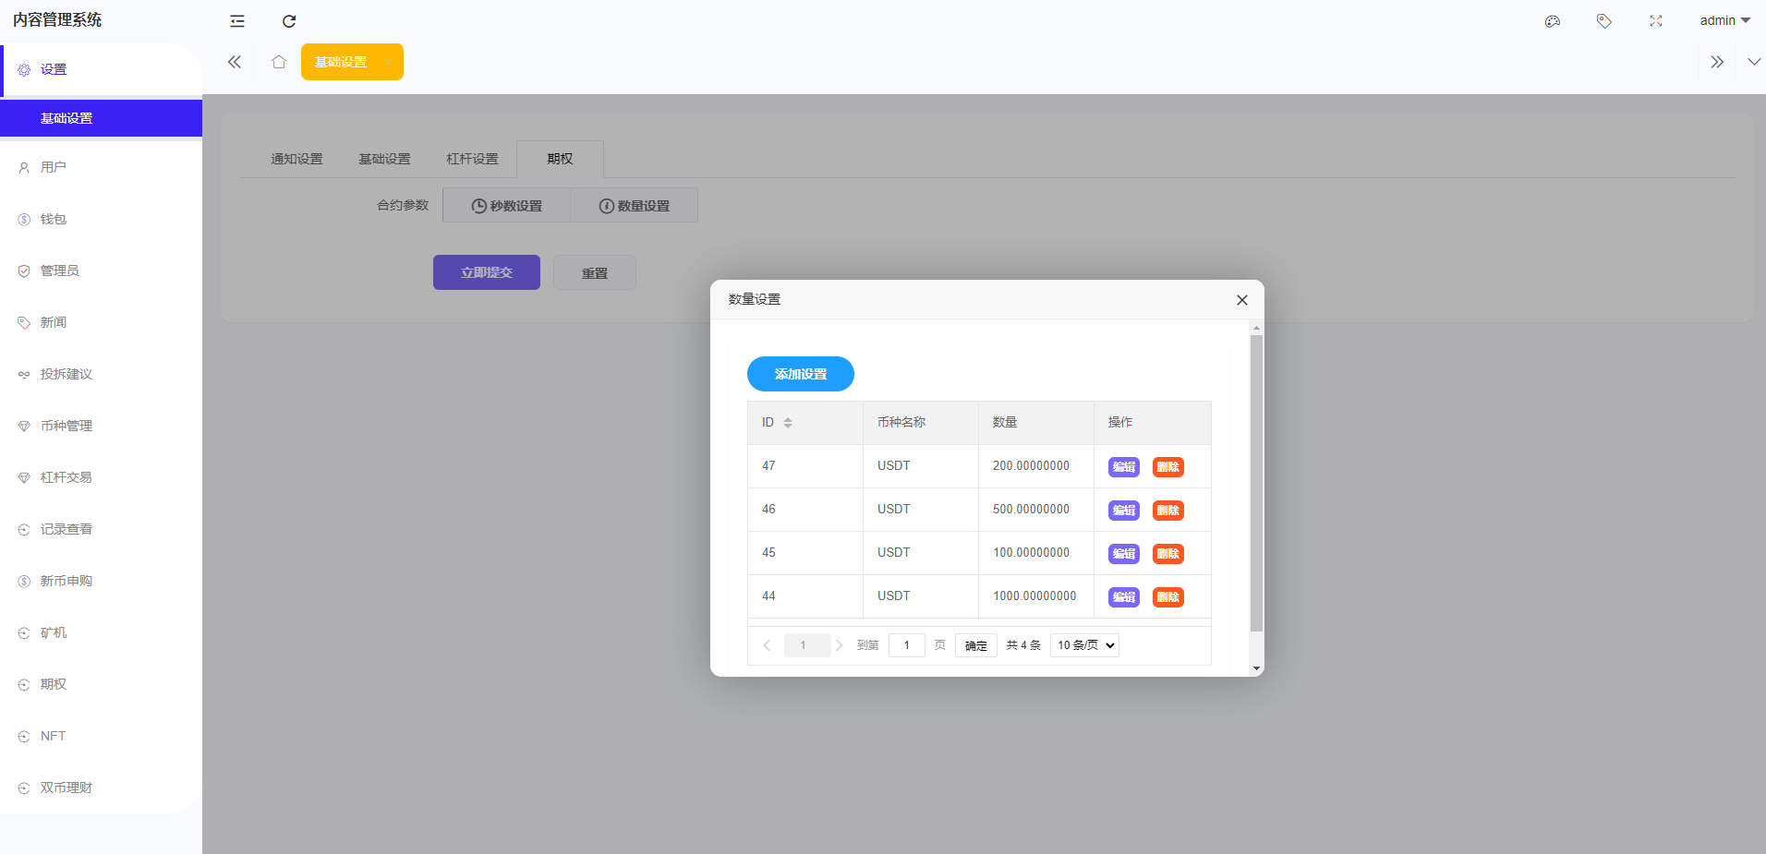Sort table by ID column arrows

(788, 423)
